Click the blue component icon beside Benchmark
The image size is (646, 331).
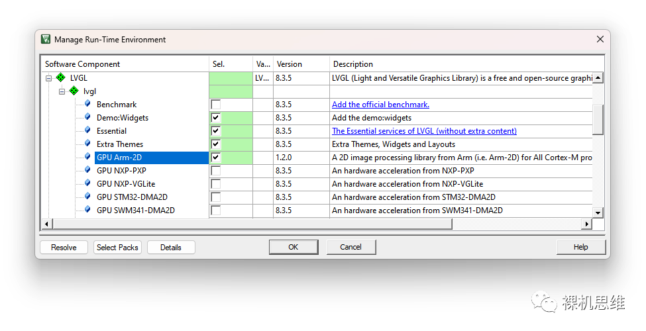[x=87, y=104]
